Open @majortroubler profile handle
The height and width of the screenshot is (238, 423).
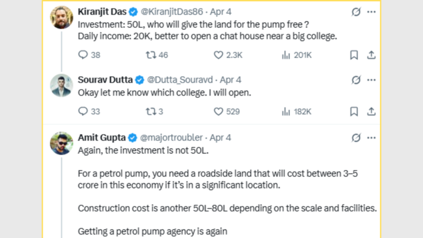pyautogui.click(x=171, y=138)
